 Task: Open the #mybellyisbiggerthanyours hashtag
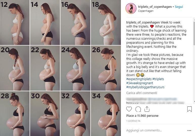point(145,87)
